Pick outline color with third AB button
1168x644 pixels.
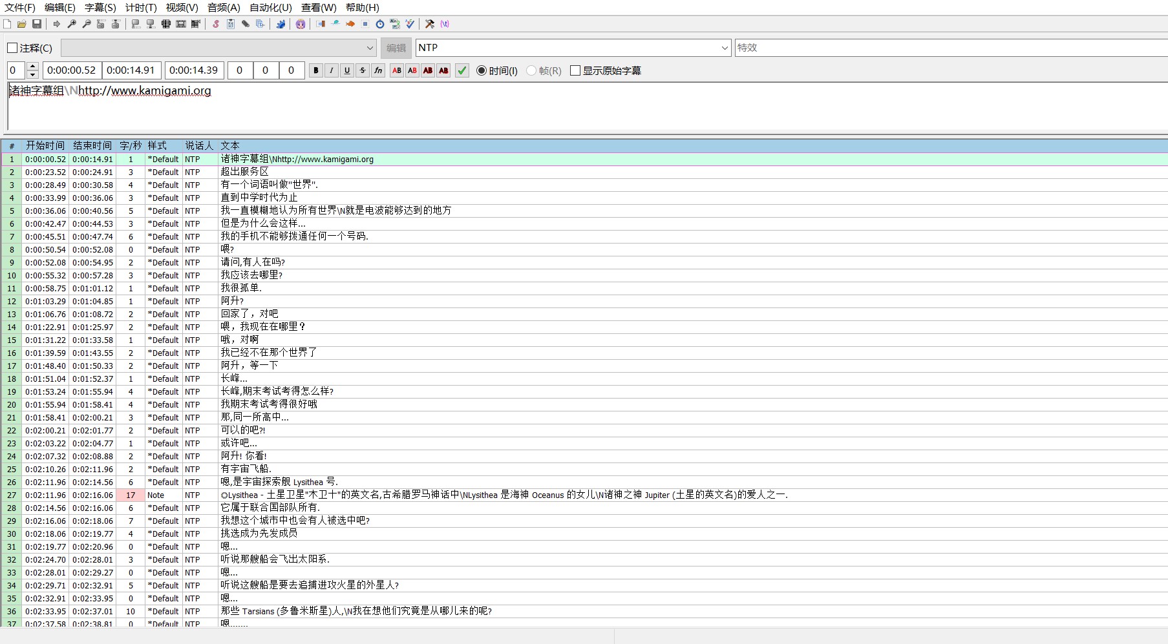point(428,70)
